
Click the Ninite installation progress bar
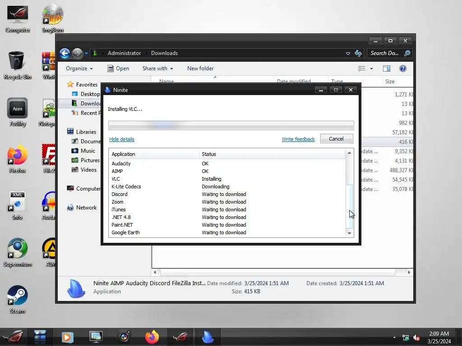[231, 126]
